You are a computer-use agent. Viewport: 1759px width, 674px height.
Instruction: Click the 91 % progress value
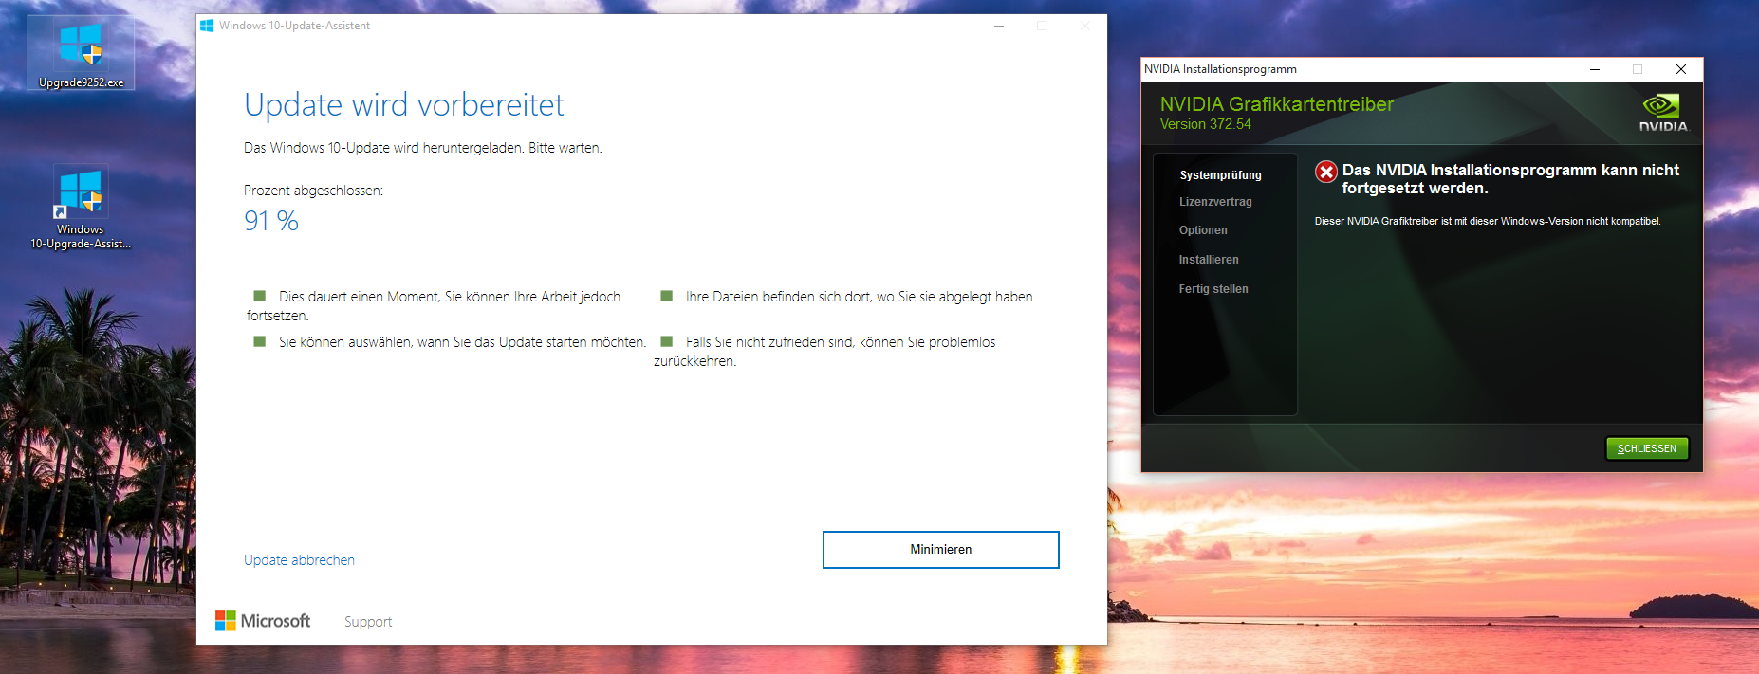pos(271,221)
